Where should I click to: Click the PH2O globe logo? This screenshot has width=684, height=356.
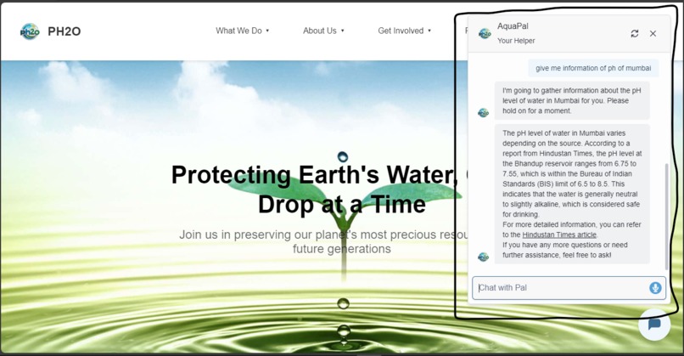30,31
